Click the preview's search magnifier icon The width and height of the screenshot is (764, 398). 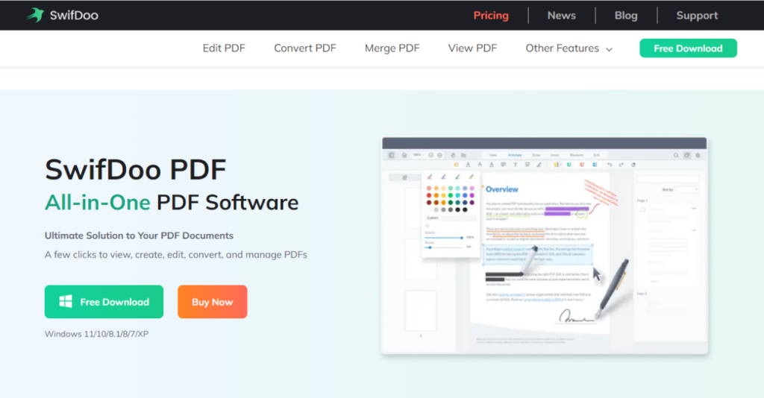coord(677,155)
